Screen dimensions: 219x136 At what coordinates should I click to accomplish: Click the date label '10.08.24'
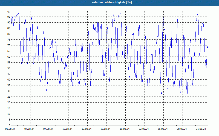pyautogui.click(x=67, y=129)
